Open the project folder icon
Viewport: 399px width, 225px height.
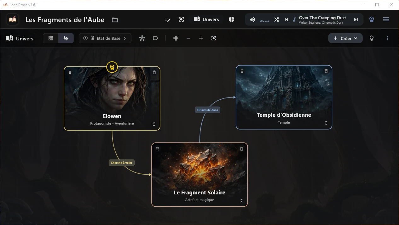click(115, 20)
